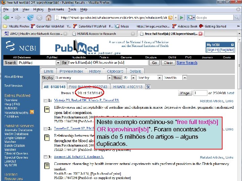
Task: Click the green Go arrow beside address bar
Action: (x=182, y=17)
